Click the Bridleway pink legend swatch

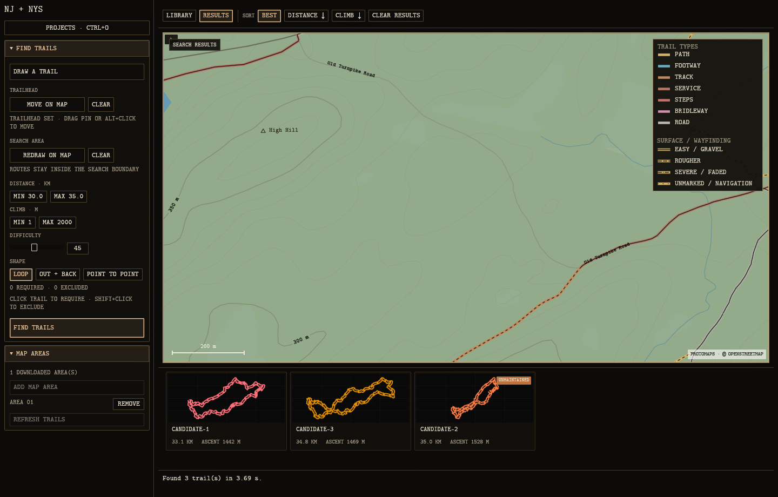[664, 111]
